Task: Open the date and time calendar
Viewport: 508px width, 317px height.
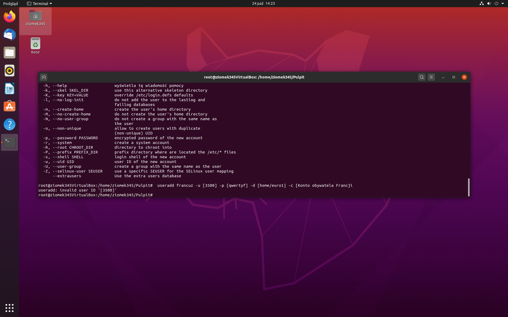Action: [x=263, y=3]
